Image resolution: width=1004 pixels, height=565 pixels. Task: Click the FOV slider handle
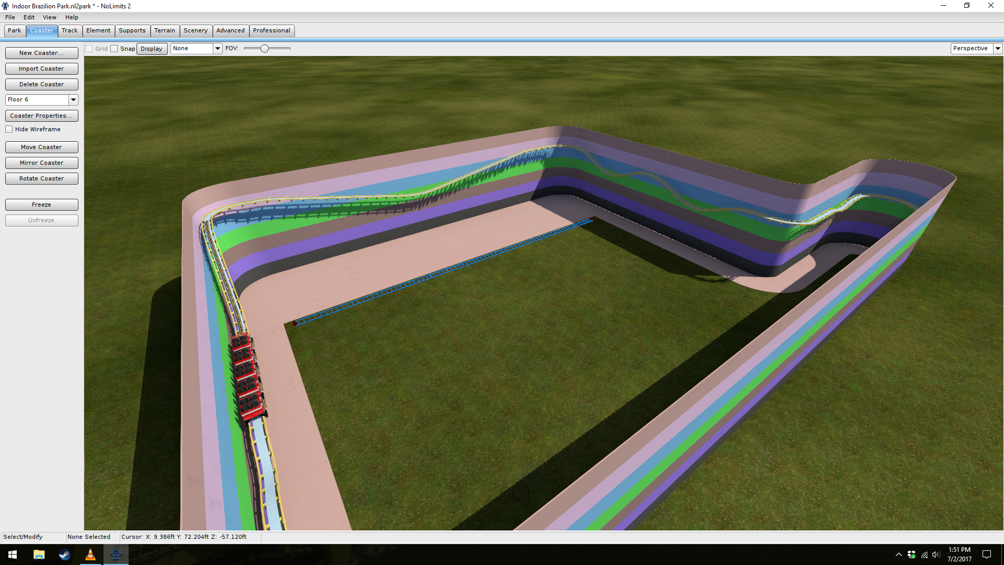point(265,49)
